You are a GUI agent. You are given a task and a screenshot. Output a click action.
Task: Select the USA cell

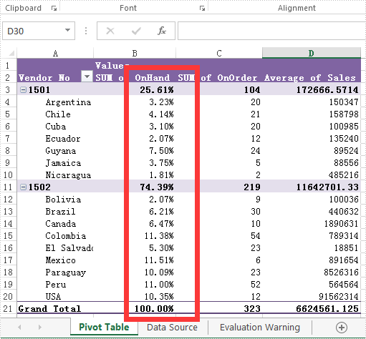[55, 297]
